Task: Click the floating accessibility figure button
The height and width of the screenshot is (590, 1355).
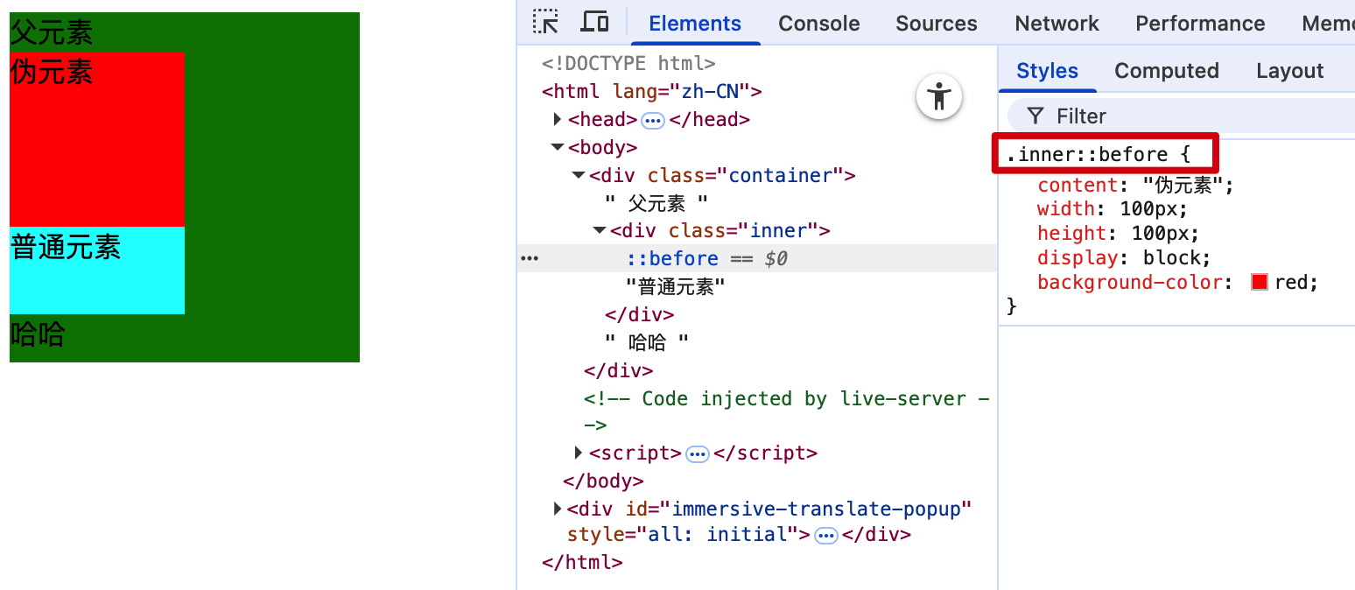Action: point(939,96)
